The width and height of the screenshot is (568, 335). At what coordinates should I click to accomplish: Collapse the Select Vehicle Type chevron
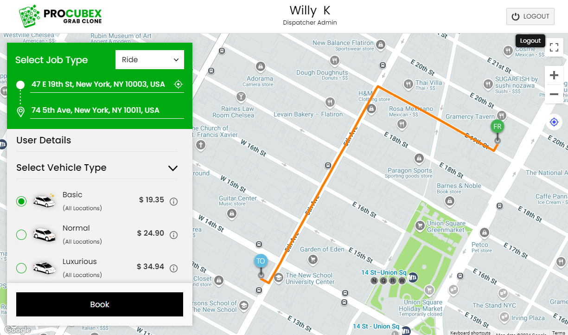tap(173, 168)
